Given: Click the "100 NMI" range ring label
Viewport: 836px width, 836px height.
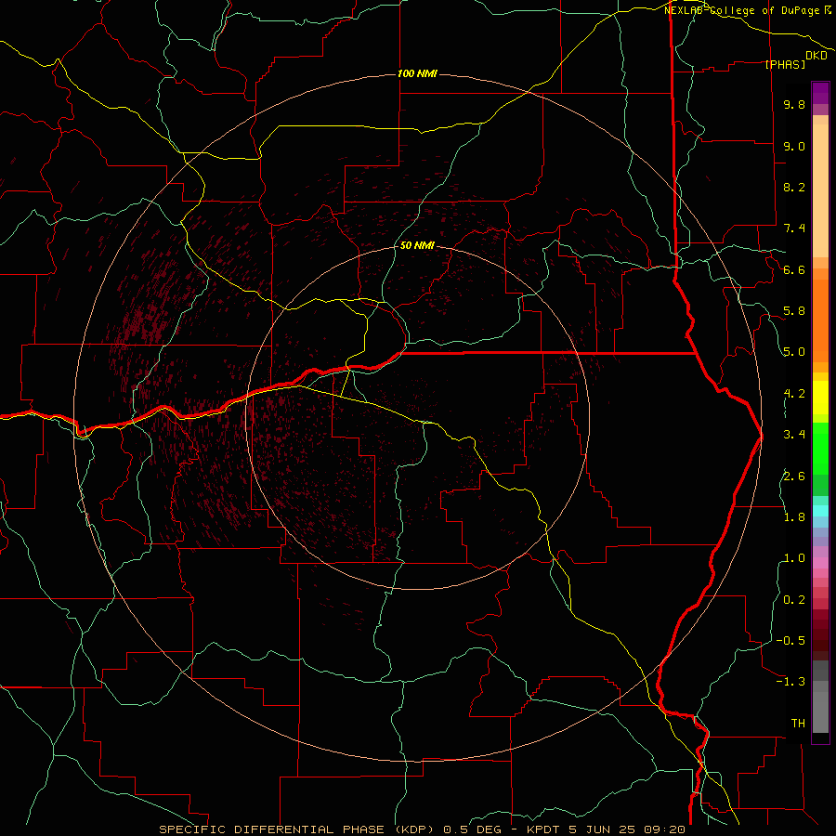Looking at the screenshot, I should click(417, 73).
